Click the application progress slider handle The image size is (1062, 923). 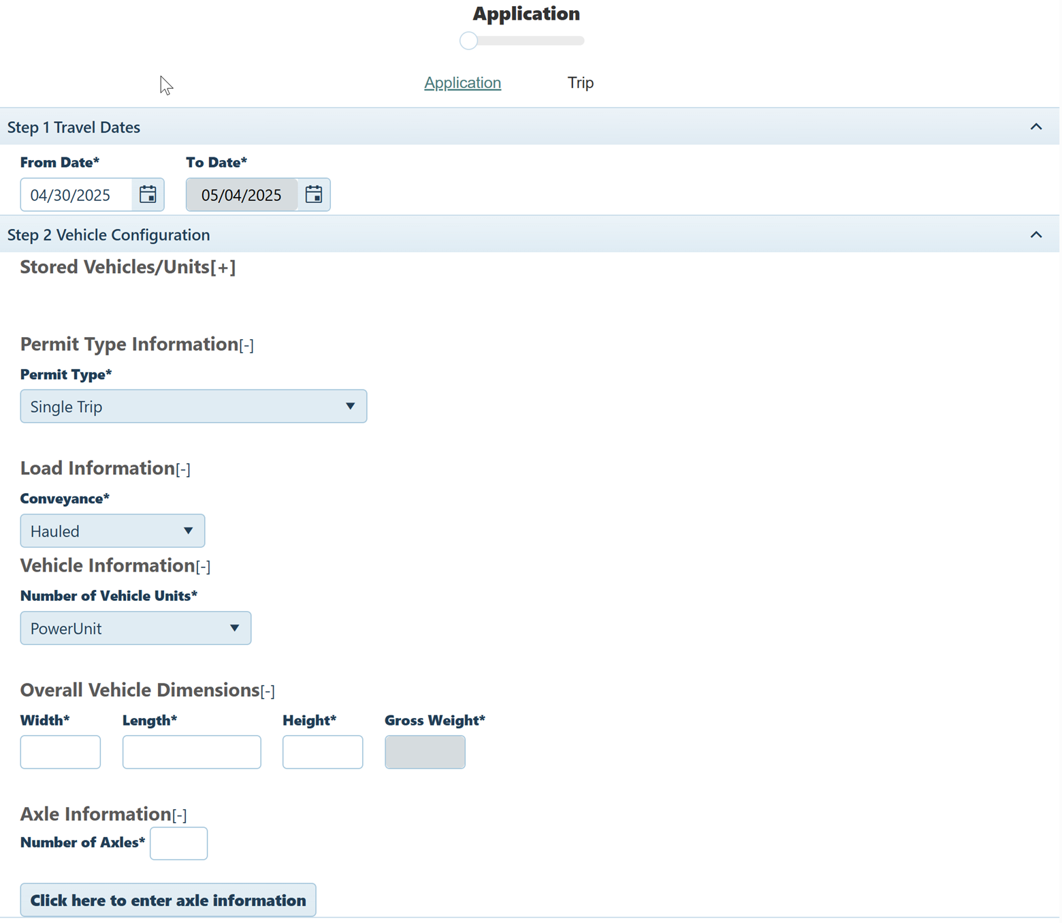tap(468, 41)
